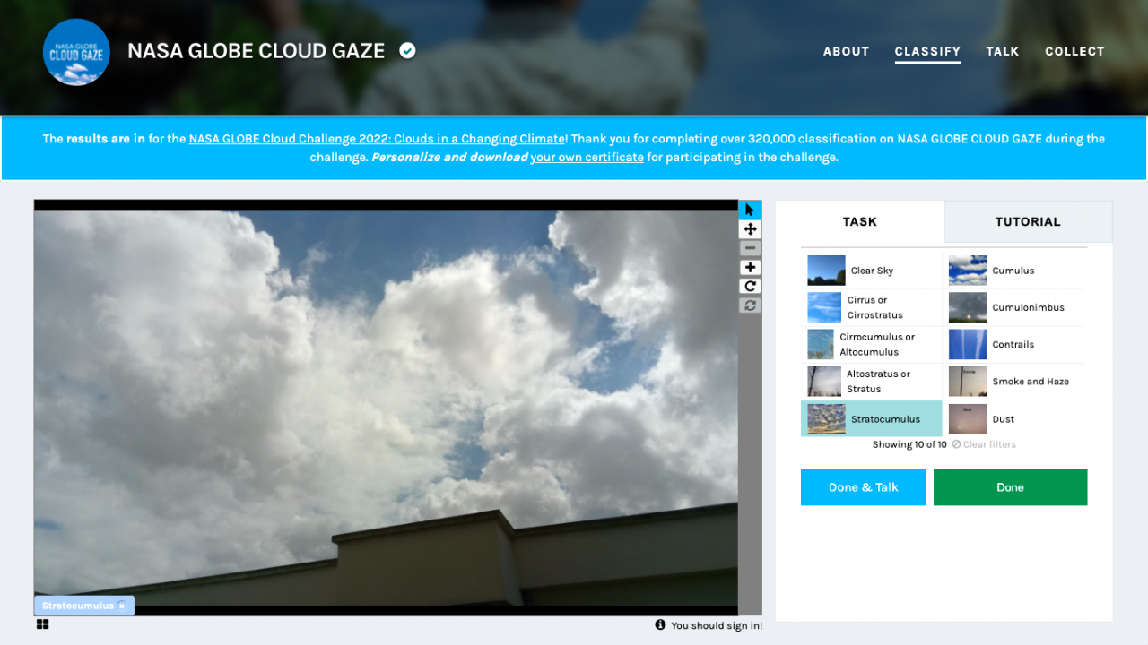The height and width of the screenshot is (645, 1148).
Task: Choose the Smoke and Haze option
Action: click(x=1013, y=382)
